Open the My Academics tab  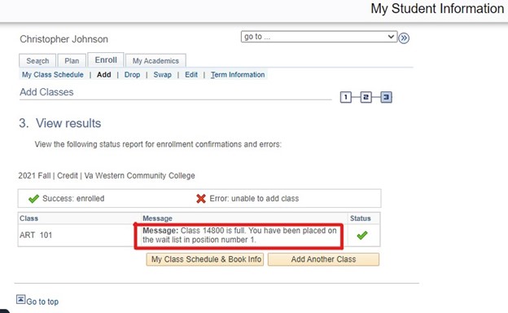pyautogui.click(x=155, y=60)
